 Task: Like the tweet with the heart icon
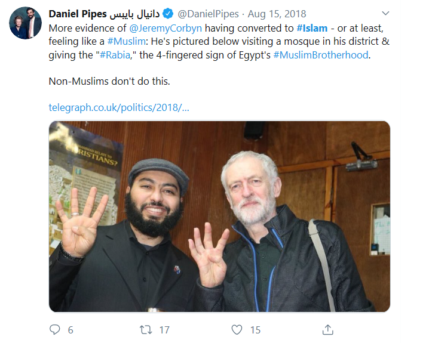coord(237,330)
